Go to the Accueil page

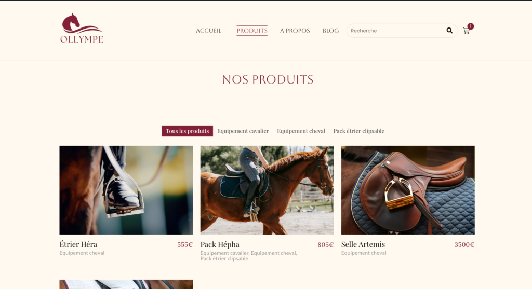click(208, 31)
